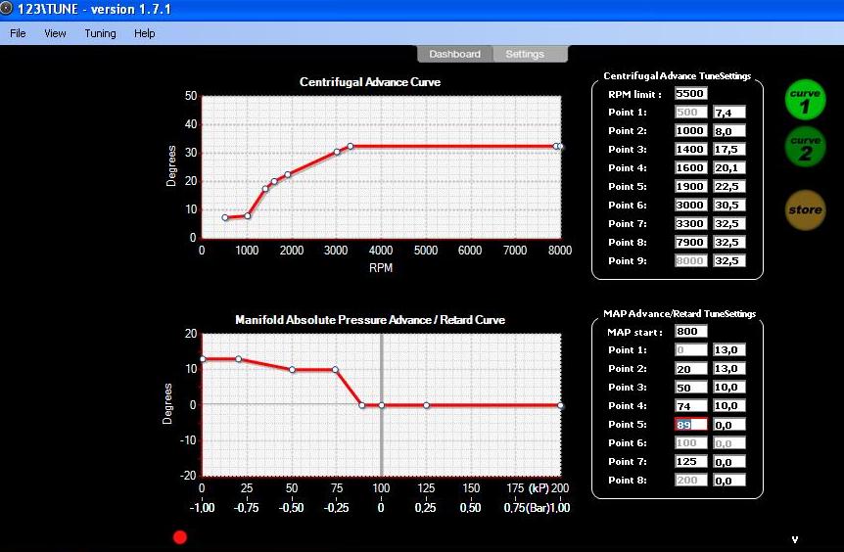The height and width of the screenshot is (552, 844).
Task: Click the RPM limit input field
Action: (x=690, y=94)
